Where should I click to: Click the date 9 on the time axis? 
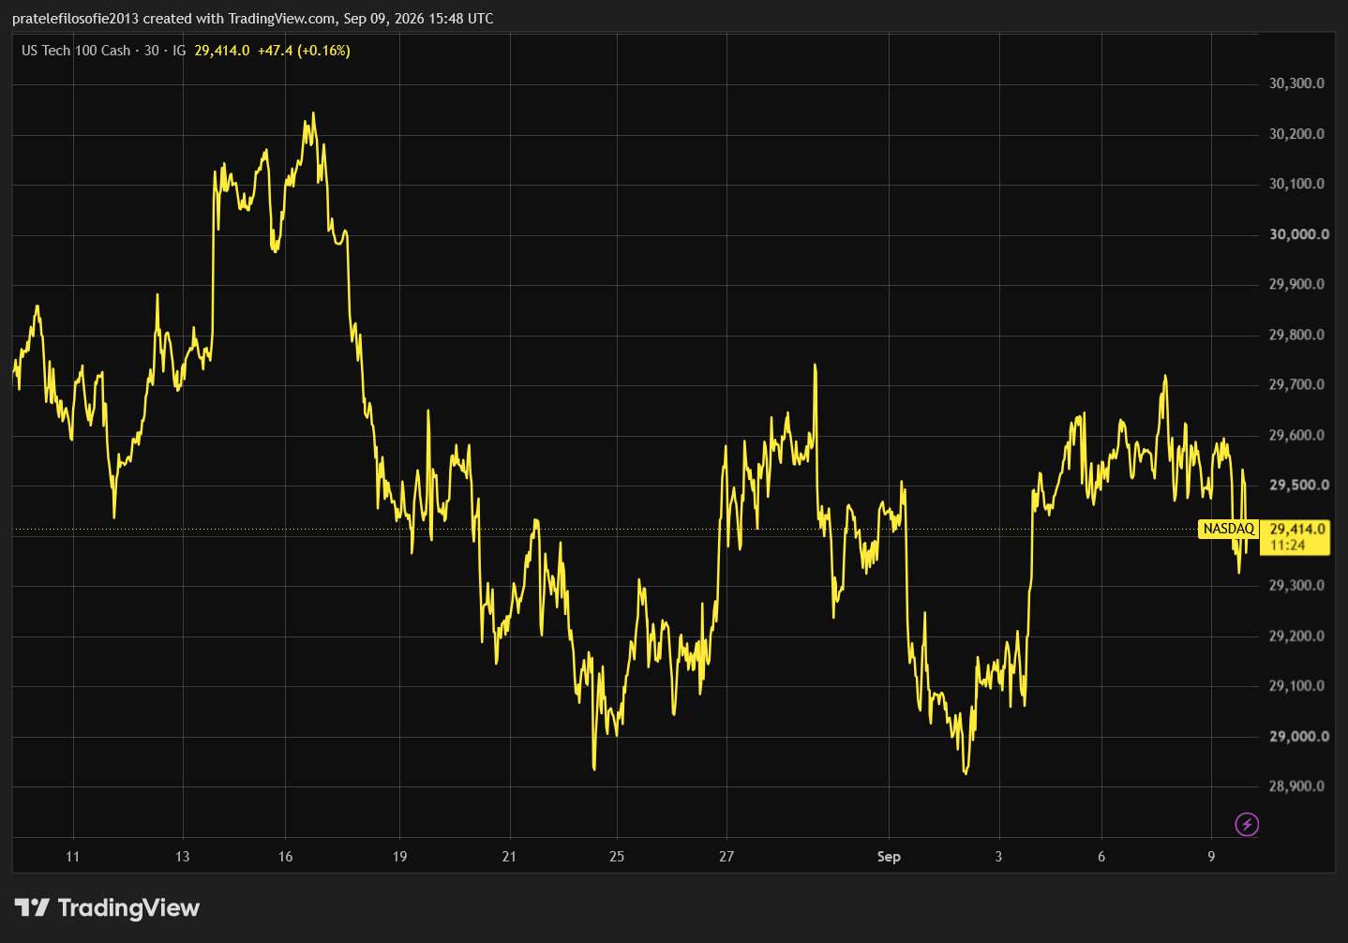tap(1211, 857)
